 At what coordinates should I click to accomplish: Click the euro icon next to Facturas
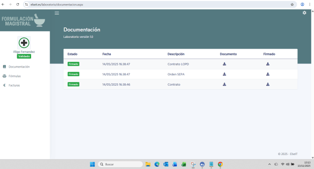(x=5, y=85)
